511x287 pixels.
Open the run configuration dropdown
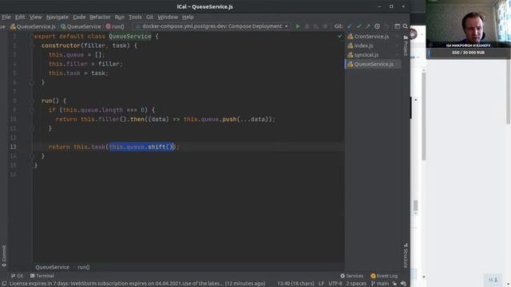tap(212, 26)
